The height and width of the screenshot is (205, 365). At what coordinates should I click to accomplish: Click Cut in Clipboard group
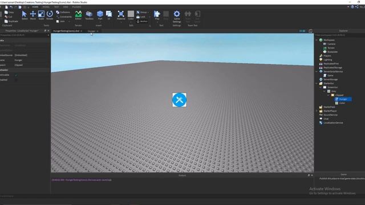tap(9, 17)
